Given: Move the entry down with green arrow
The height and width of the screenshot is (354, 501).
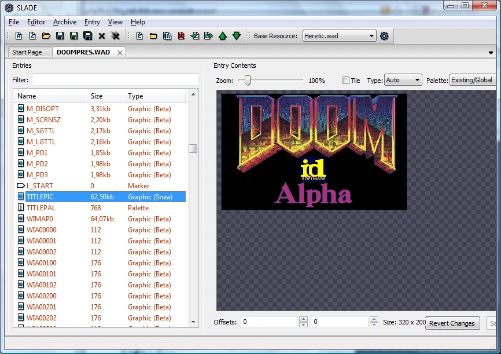Looking at the screenshot, I should click(x=237, y=36).
